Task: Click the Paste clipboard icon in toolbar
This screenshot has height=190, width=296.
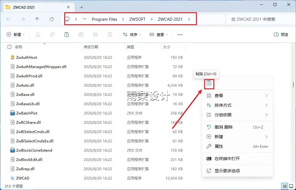Action: point(66,34)
